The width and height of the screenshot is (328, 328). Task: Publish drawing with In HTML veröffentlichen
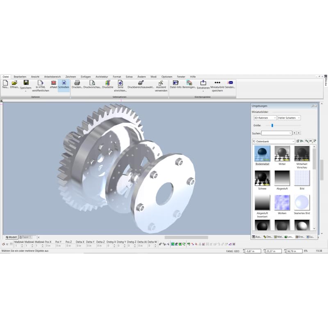coord(40,83)
